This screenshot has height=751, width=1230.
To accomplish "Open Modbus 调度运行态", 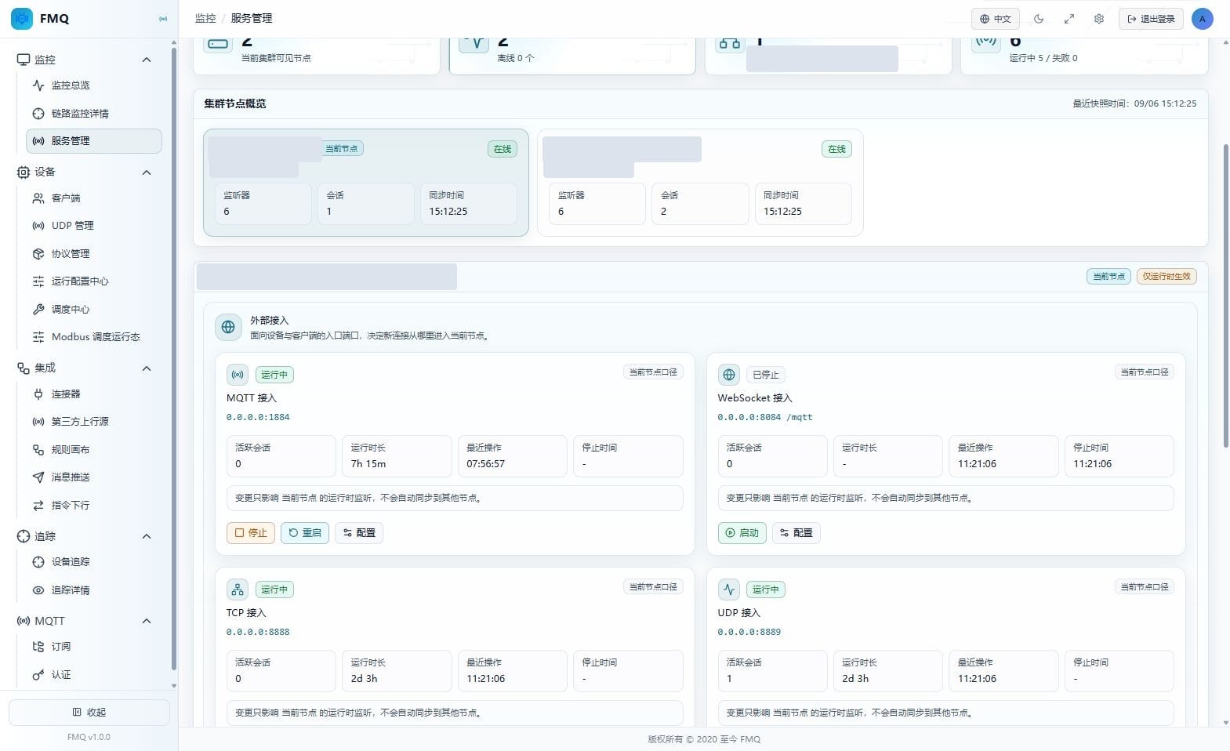I will point(94,337).
